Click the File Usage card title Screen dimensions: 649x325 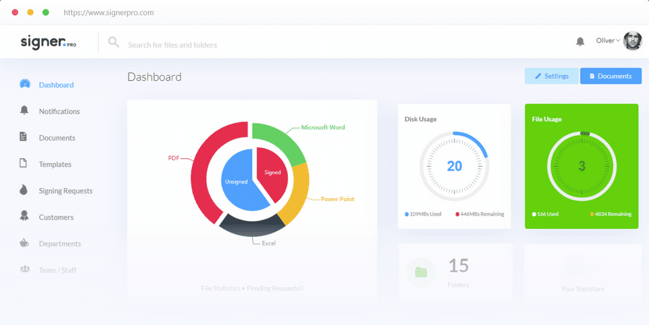[x=547, y=119]
